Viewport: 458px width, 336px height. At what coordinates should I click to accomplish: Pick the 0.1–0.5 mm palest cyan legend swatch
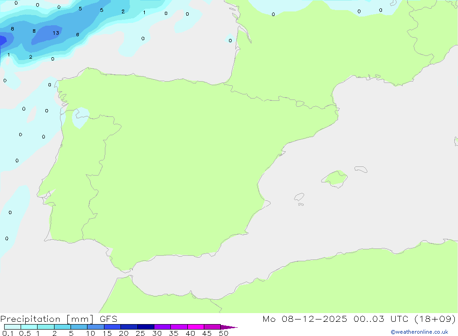12,327
